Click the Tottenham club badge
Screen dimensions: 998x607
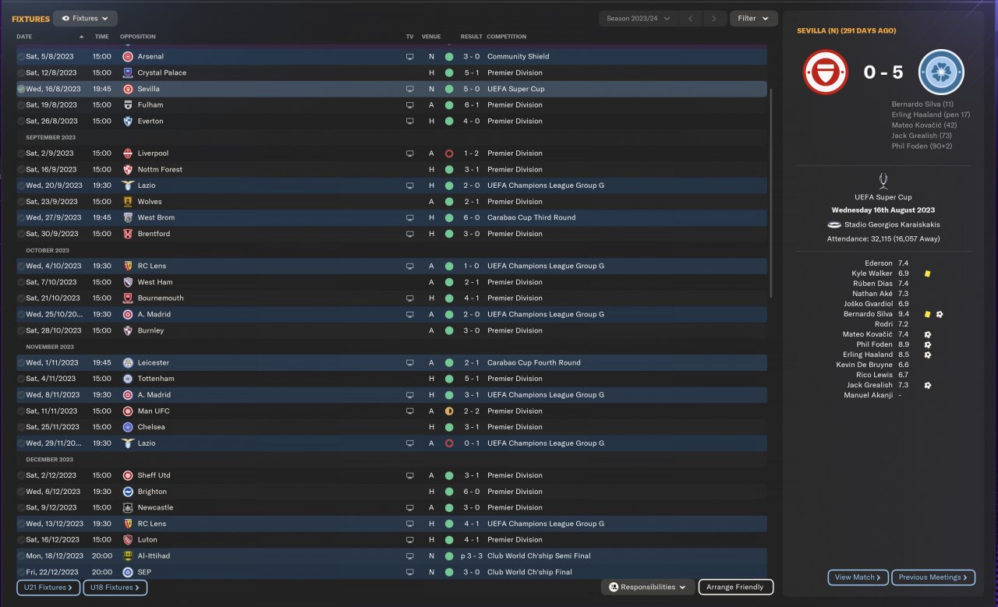[128, 379]
